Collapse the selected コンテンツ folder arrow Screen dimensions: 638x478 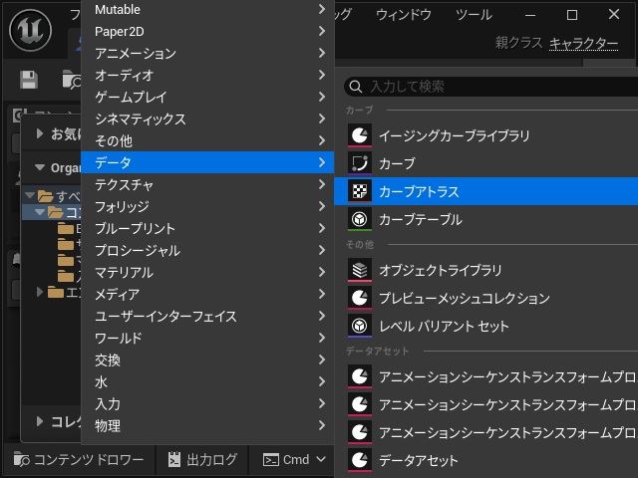40,212
